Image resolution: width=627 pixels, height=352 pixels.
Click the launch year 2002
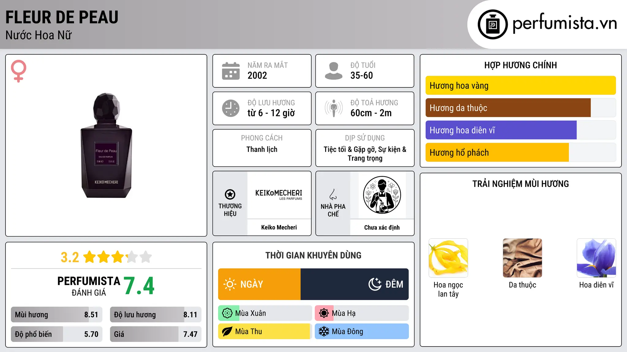coord(257,75)
